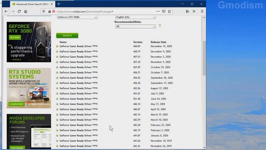This screenshot has width=266, height=150.
Task: Open the Library bookmarks icon
Action: click(x=187, y=11)
